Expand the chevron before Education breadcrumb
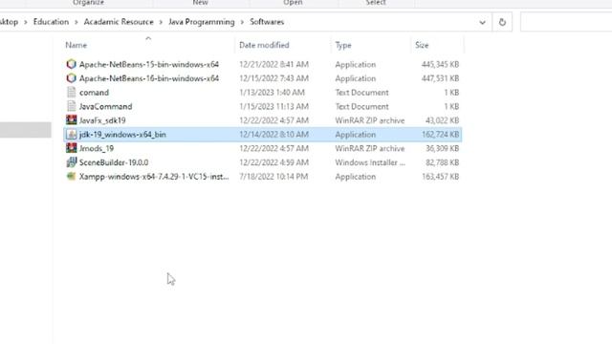 (26, 22)
